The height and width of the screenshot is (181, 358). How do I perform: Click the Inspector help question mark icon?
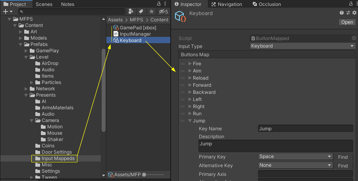pos(342,13)
